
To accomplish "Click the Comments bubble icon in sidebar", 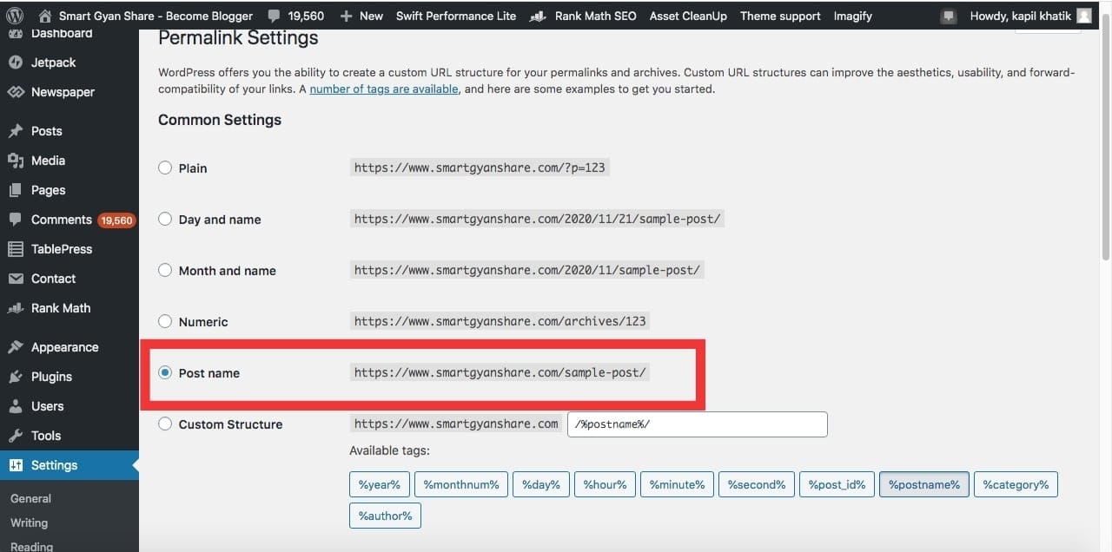I will click(15, 220).
